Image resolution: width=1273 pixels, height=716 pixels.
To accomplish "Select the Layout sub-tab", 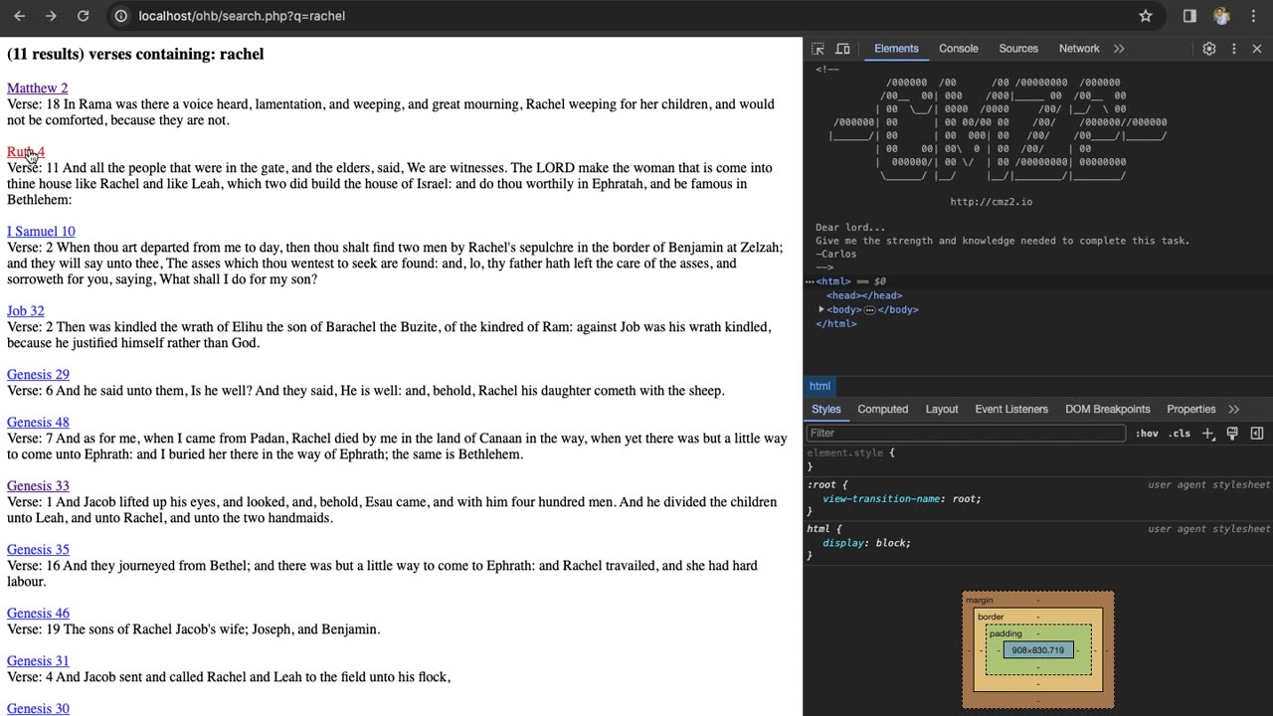I will pyautogui.click(x=942, y=410).
